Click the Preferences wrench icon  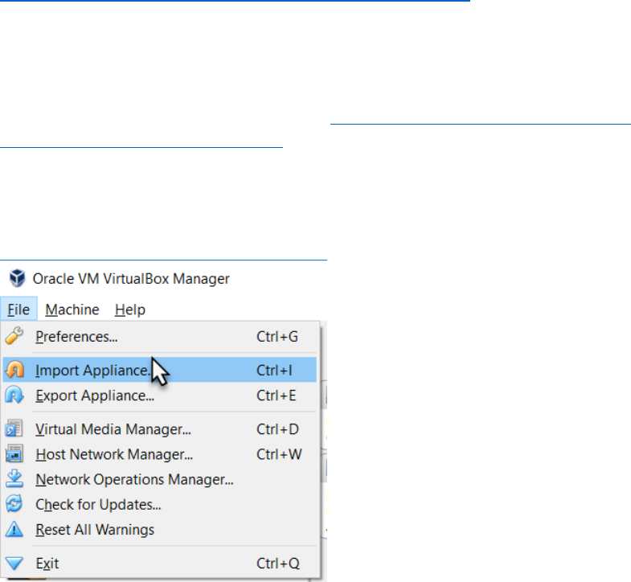[14, 336]
